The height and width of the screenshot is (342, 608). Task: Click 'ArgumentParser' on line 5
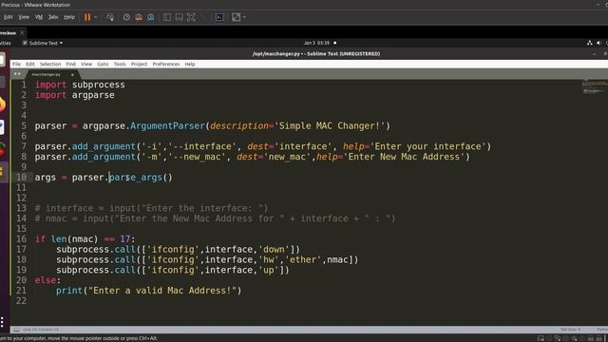[167, 126]
